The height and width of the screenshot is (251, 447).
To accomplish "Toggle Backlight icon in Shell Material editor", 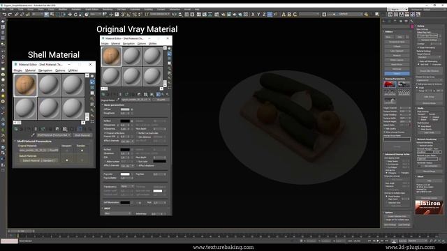I will point(92,82).
